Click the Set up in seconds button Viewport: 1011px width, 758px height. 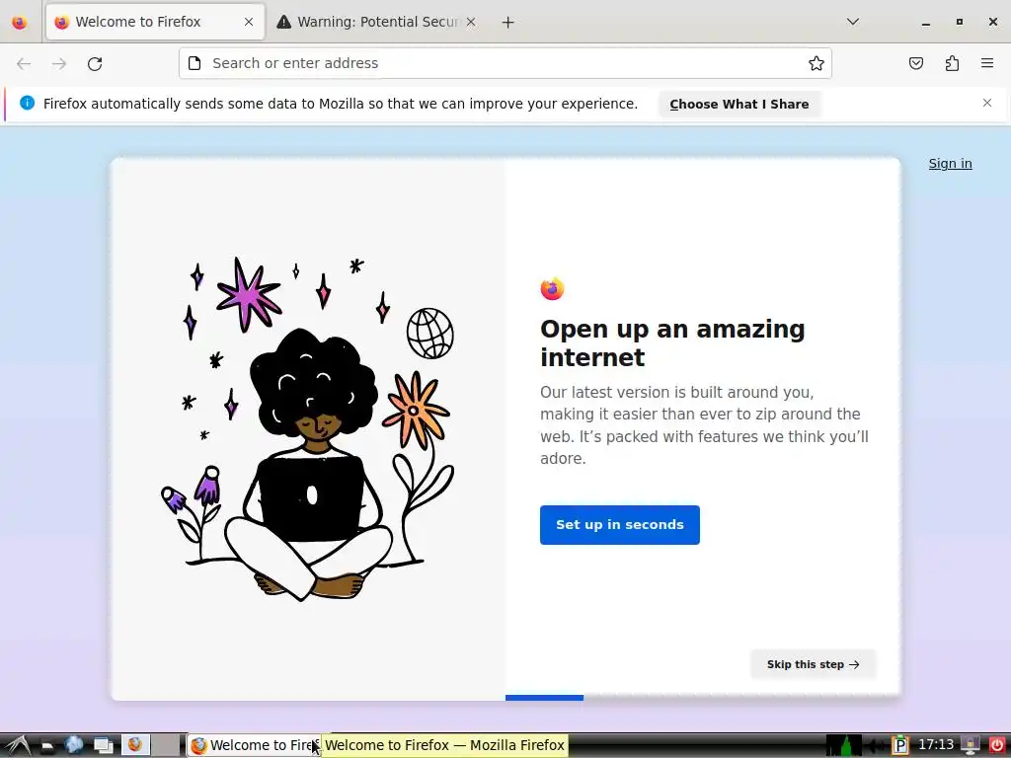pos(620,525)
